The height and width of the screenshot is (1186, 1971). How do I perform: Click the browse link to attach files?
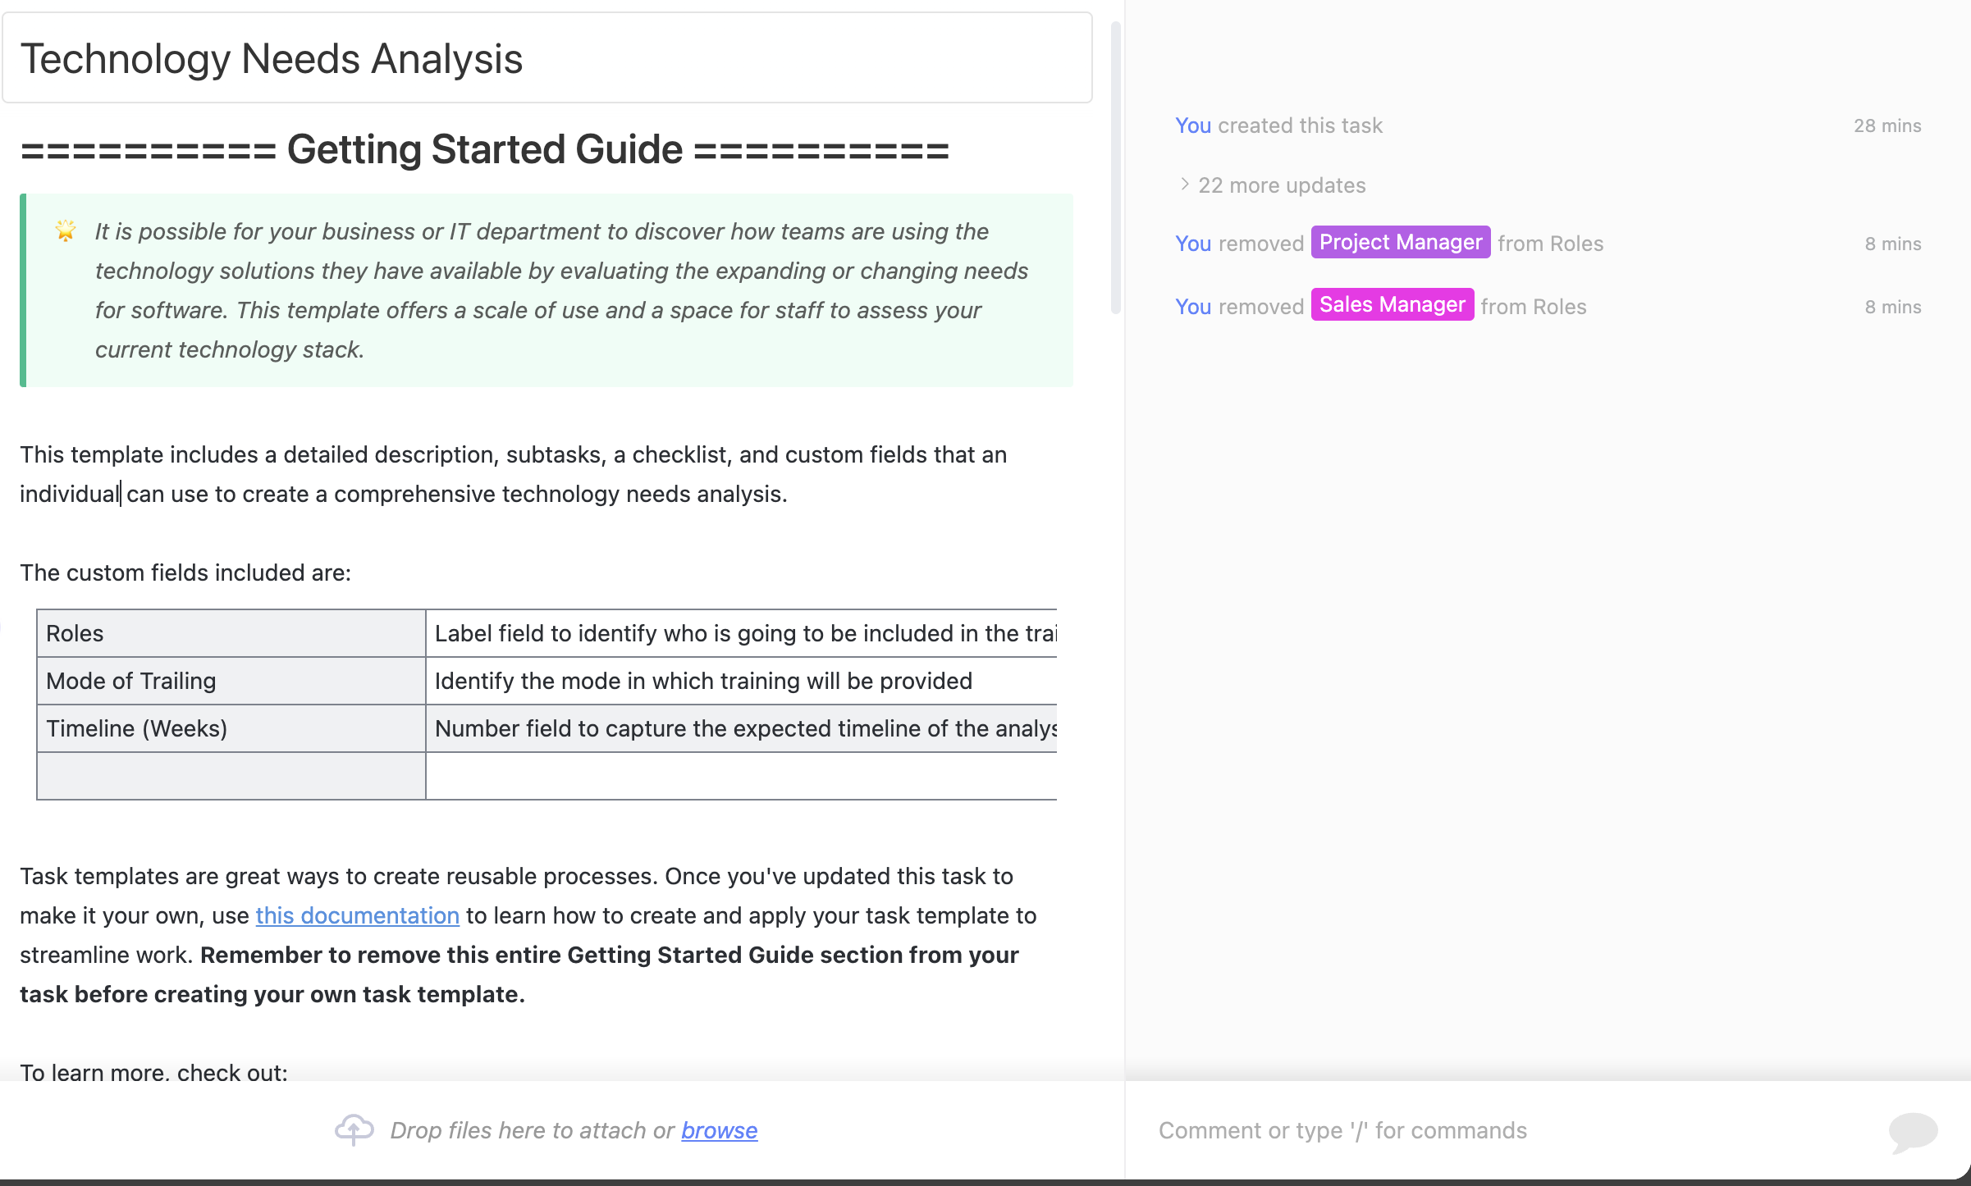coord(718,1129)
